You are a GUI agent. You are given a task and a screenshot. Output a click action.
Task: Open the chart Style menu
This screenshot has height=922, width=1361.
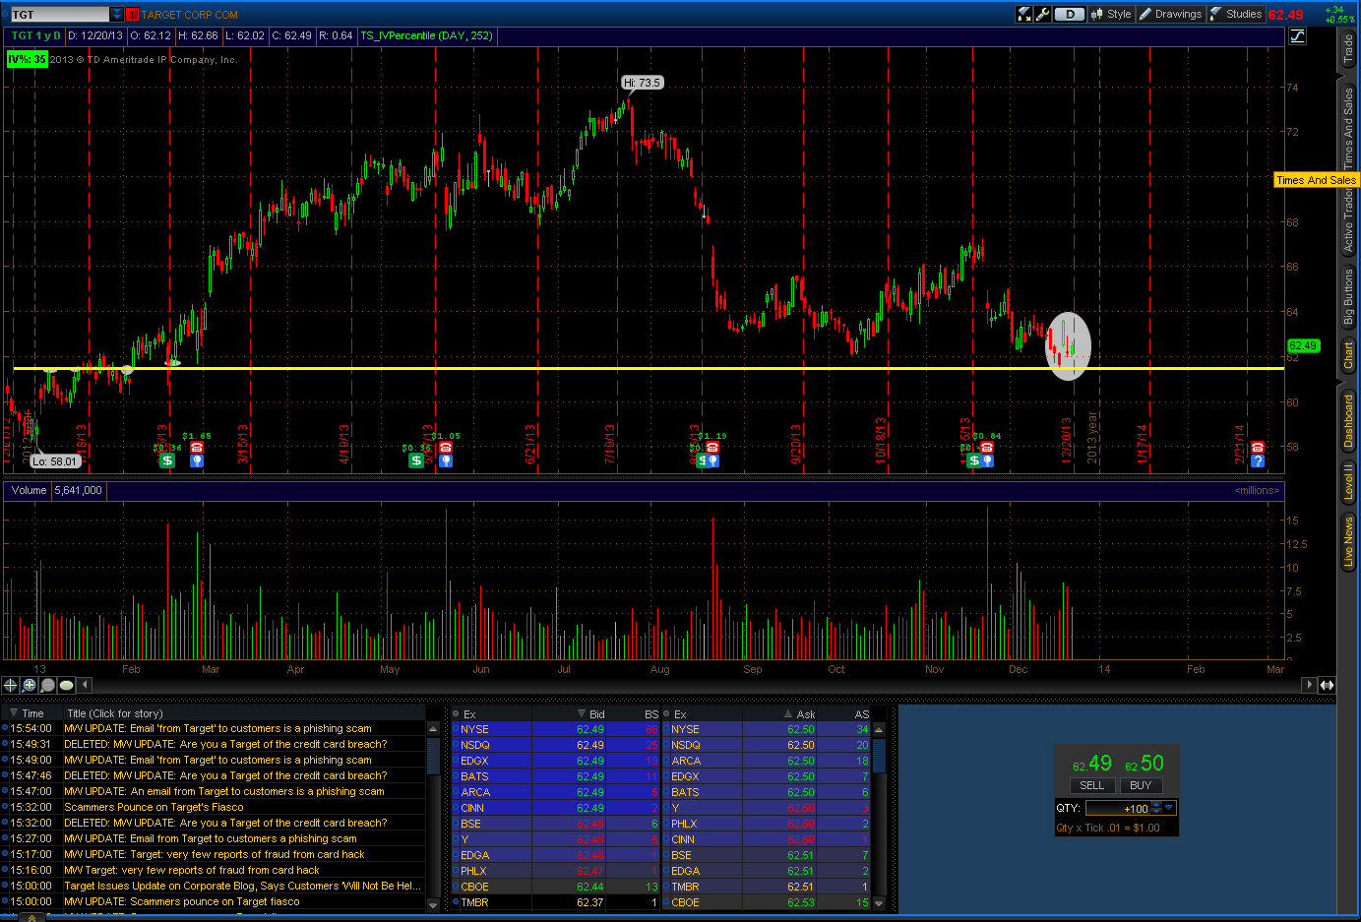1111,14
